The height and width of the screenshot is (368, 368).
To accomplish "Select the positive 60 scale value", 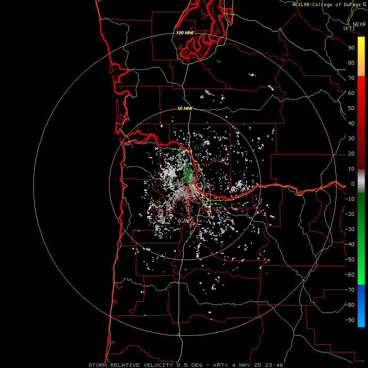I will pyautogui.click(x=351, y=93).
